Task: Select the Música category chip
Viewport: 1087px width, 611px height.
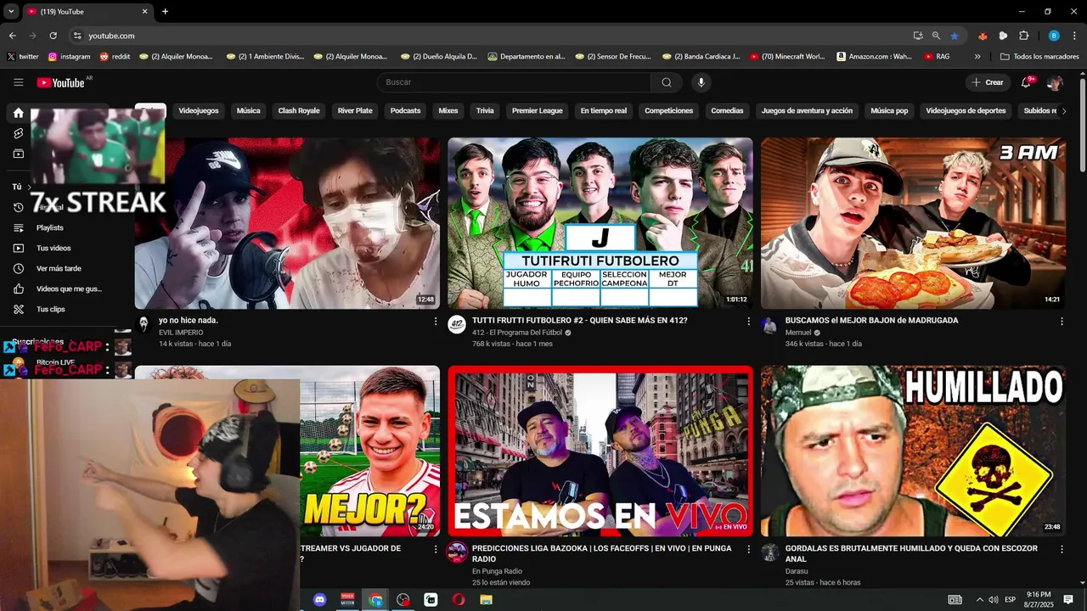Action: 248,110
